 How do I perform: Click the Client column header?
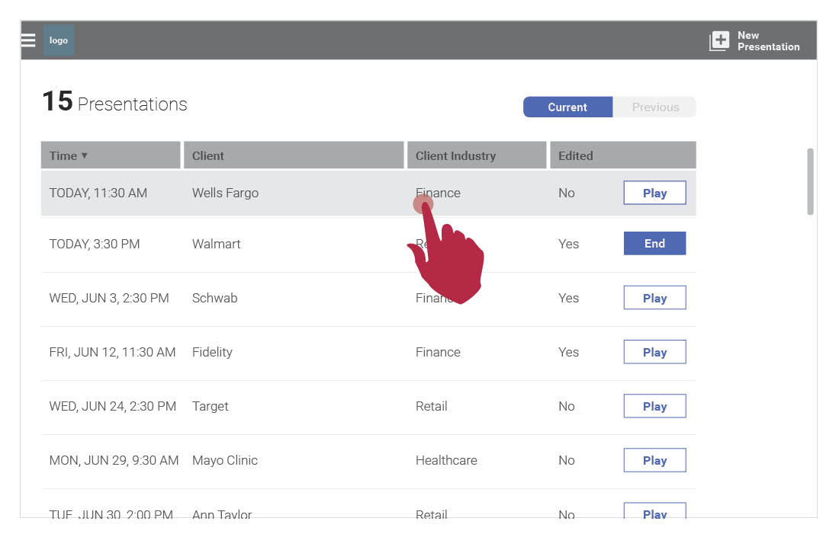(294, 155)
